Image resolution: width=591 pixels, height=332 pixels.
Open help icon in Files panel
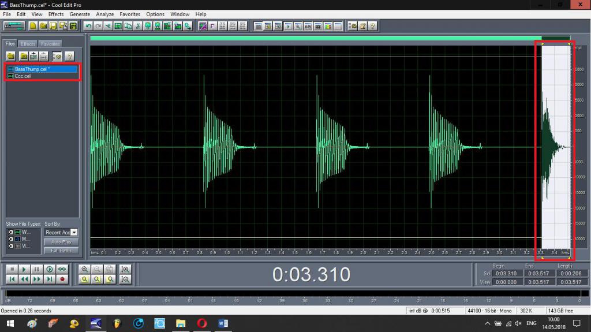point(69,56)
